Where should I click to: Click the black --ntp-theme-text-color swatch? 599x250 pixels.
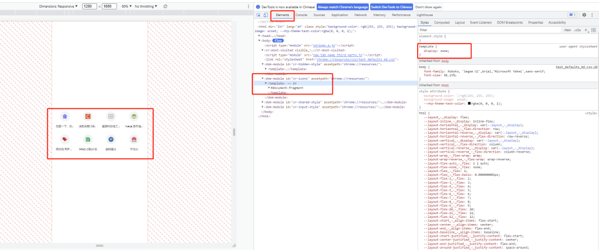[470, 103]
